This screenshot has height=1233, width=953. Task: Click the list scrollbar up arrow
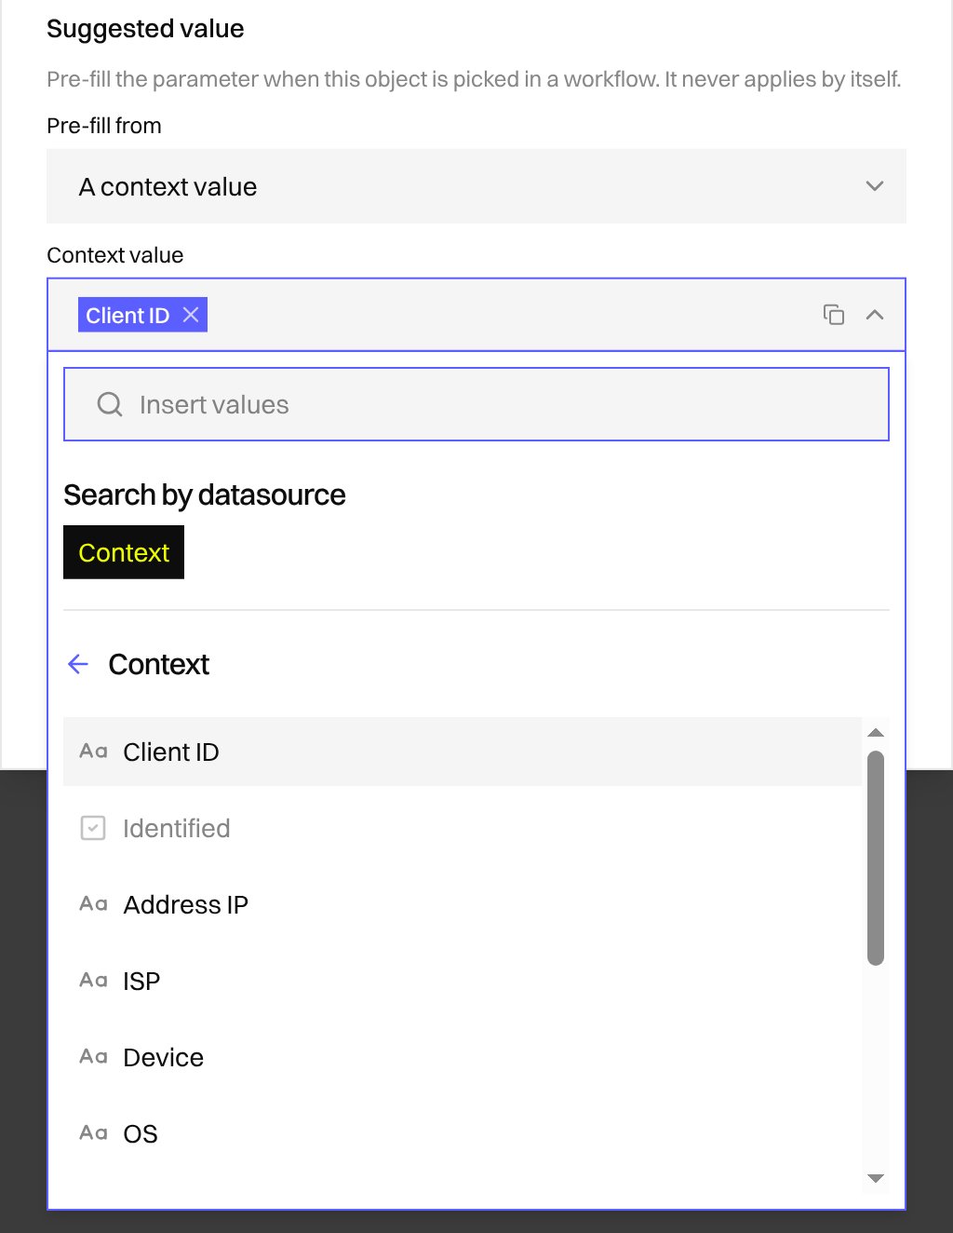coord(876,733)
